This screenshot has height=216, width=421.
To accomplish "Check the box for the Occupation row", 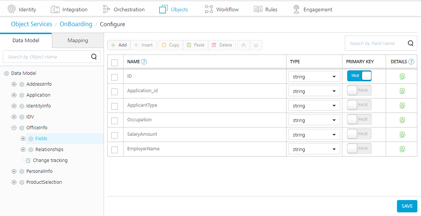I will point(114,120).
